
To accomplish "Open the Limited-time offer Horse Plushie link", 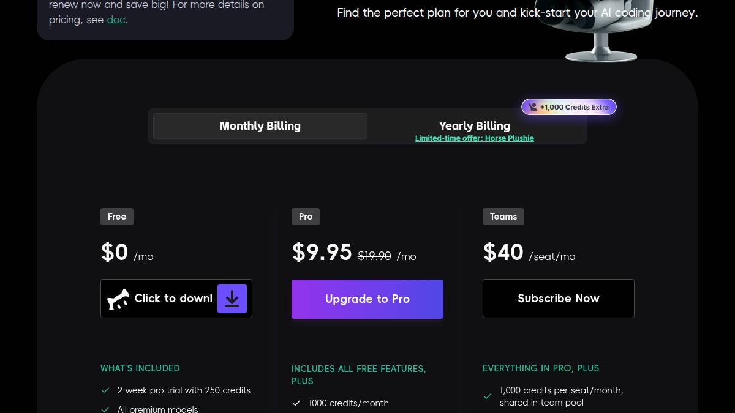I will click(x=475, y=138).
